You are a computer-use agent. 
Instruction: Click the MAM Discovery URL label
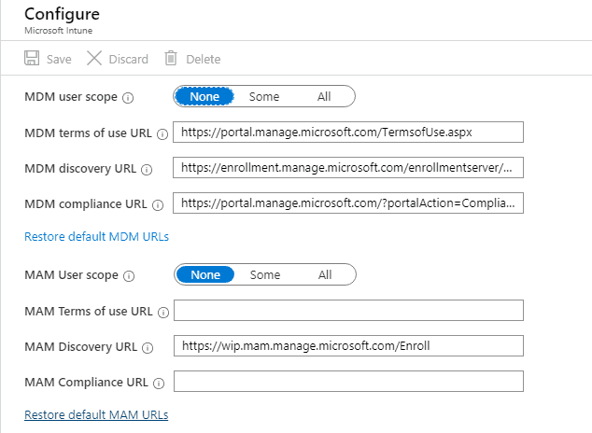coord(81,346)
